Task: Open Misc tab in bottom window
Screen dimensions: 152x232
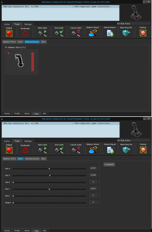Action: click(43, 159)
